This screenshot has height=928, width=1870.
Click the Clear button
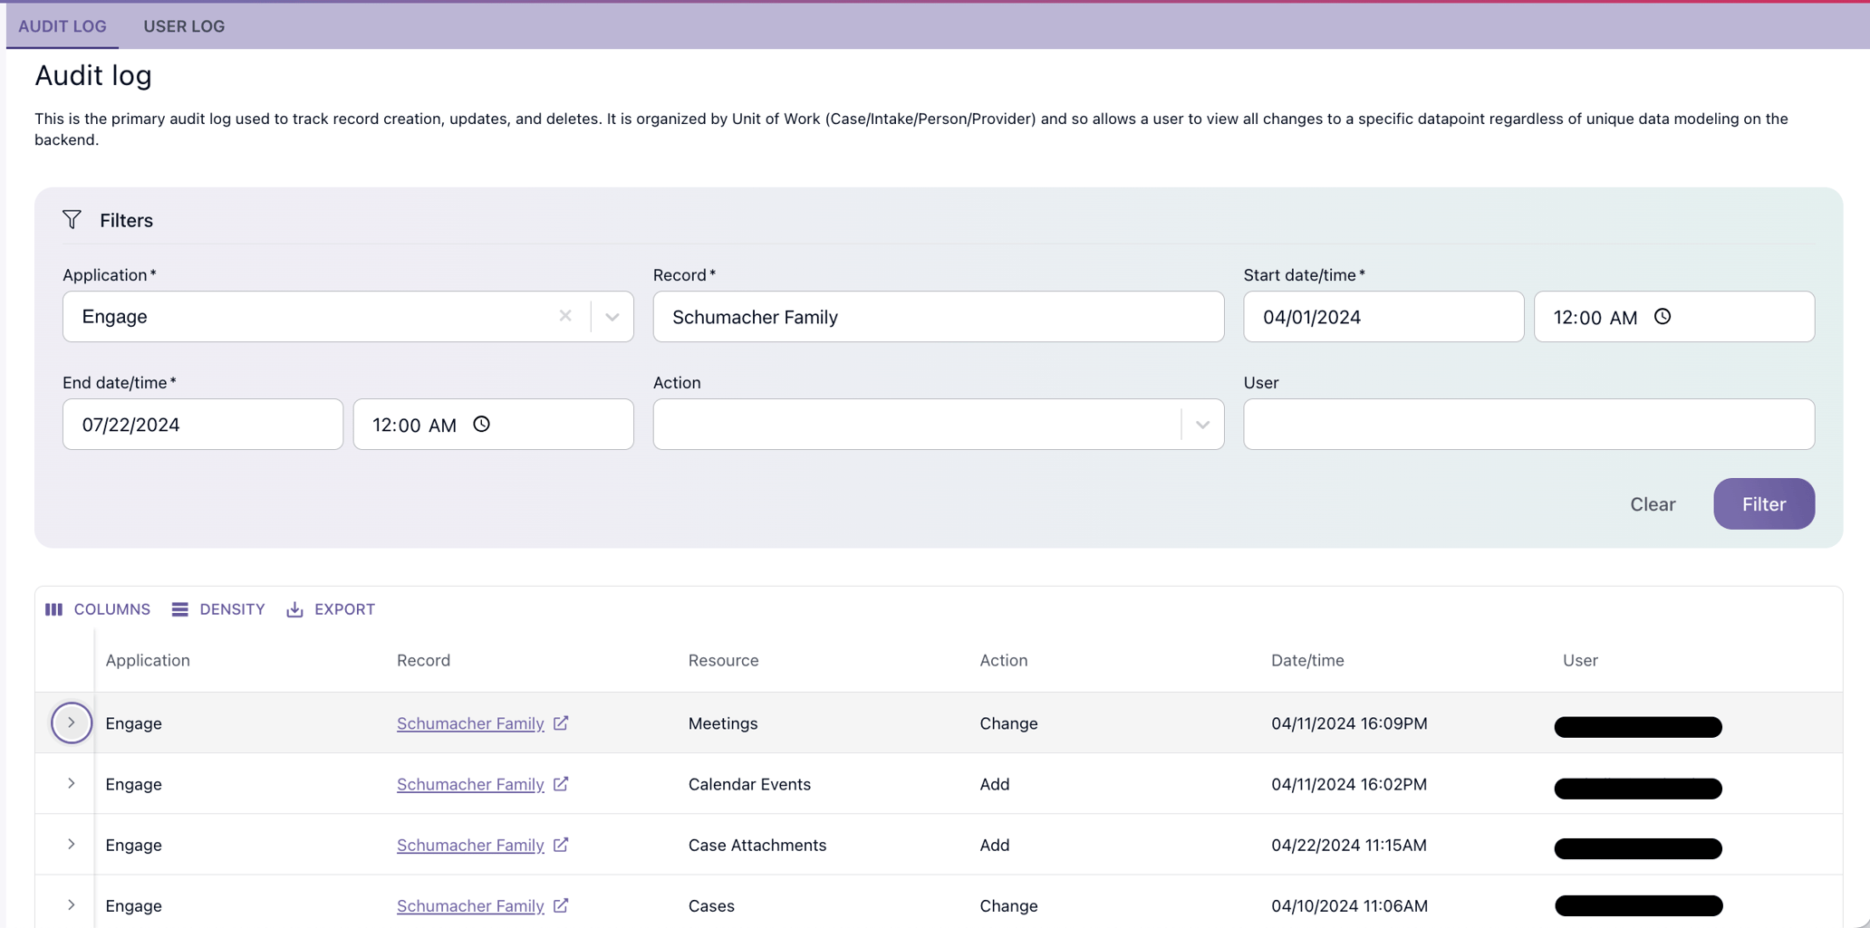click(x=1653, y=503)
